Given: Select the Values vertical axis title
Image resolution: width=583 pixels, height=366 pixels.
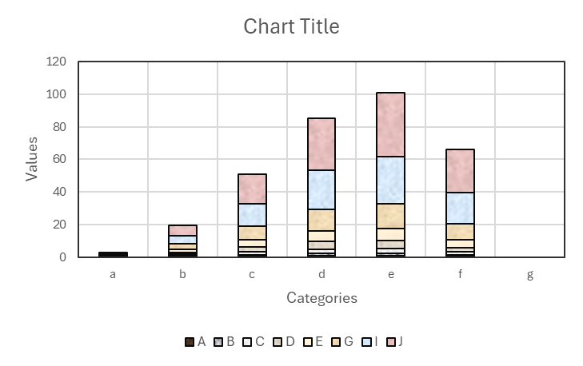Looking at the screenshot, I should click(x=32, y=158).
